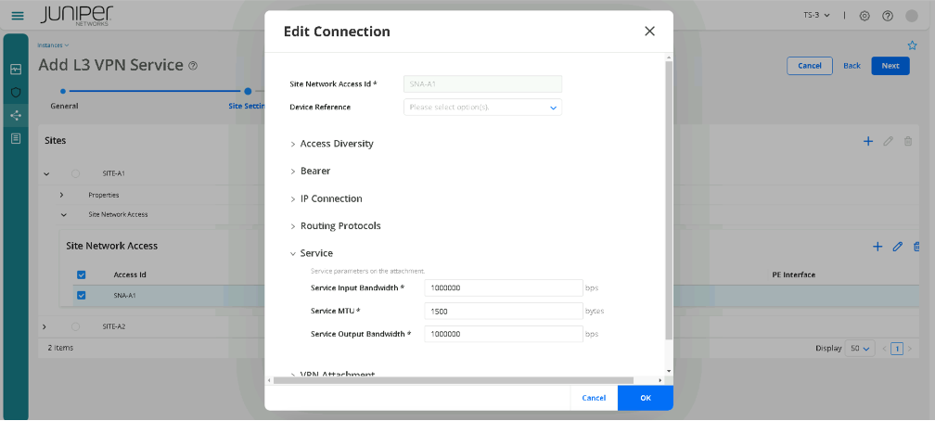This screenshot has height=421, width=935.
Task: Go to previous page in pagination
Action: pyautogui.click(x=884, y=349)
